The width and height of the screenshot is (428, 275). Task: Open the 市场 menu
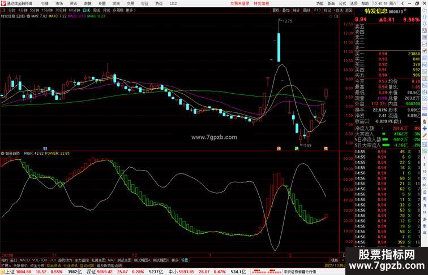(x=59, y=3)
